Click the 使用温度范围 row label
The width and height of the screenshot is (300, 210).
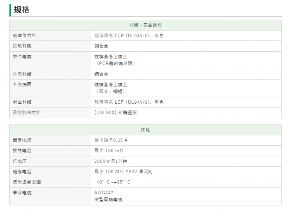click(27, 182)
